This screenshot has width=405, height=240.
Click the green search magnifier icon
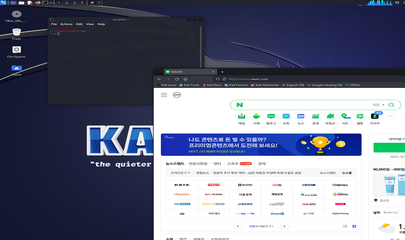391,105
